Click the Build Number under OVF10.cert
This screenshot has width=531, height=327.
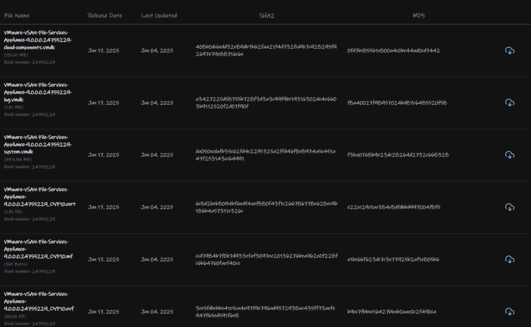(30, 219)
